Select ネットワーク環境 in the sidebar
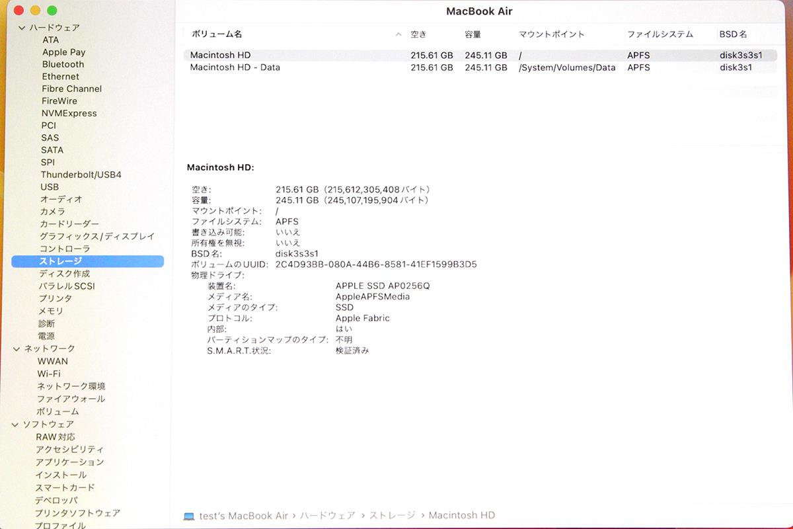The height and width of the screenshot is (529, 793). pos(71,386)
